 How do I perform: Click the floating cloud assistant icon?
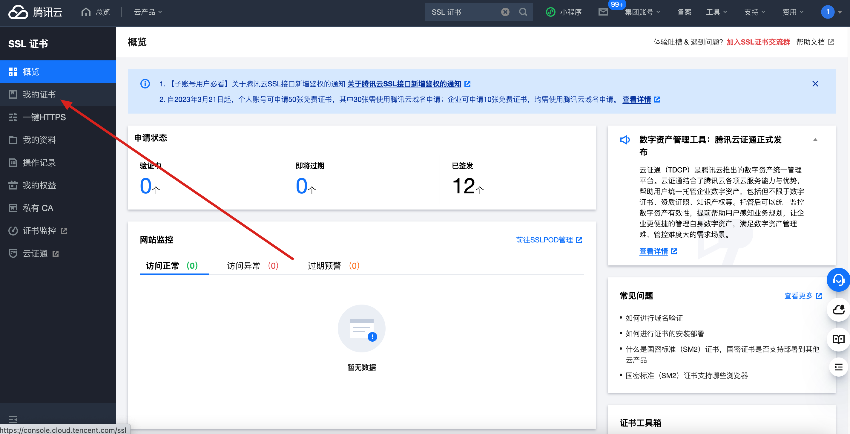838,310
